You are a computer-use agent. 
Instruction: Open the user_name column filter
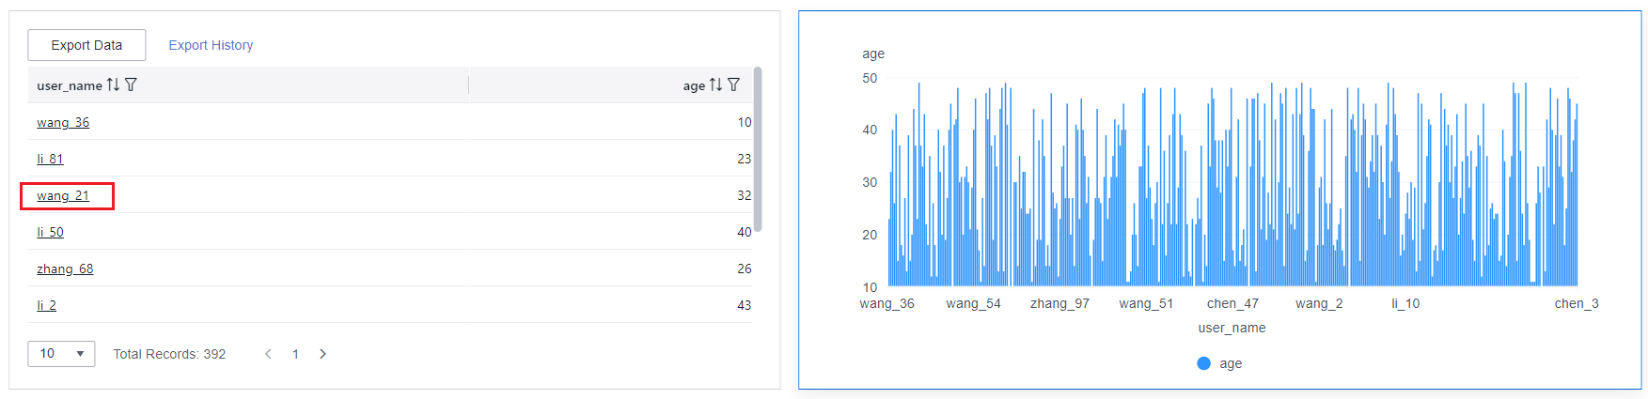(131, 84)
